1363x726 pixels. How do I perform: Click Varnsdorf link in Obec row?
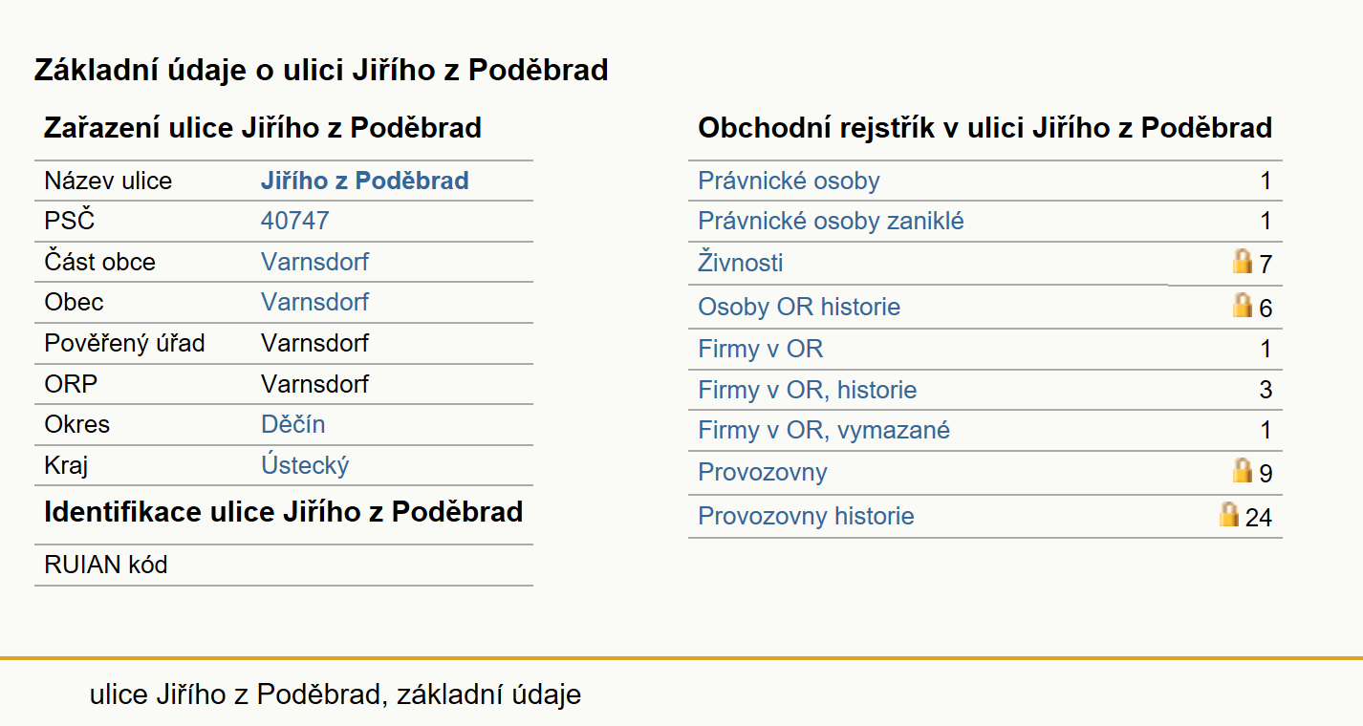[x=314, y=303]
